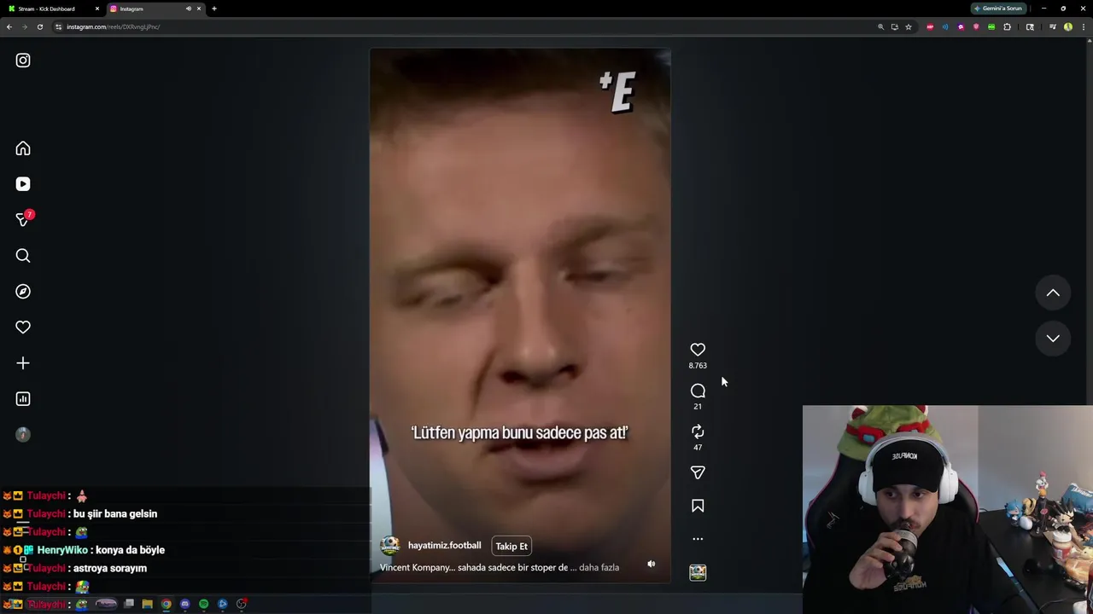Image resolution: width=1093 pixels, height=614 pixels.
Task: Reload the Instagram page
Action: point(39,26)
